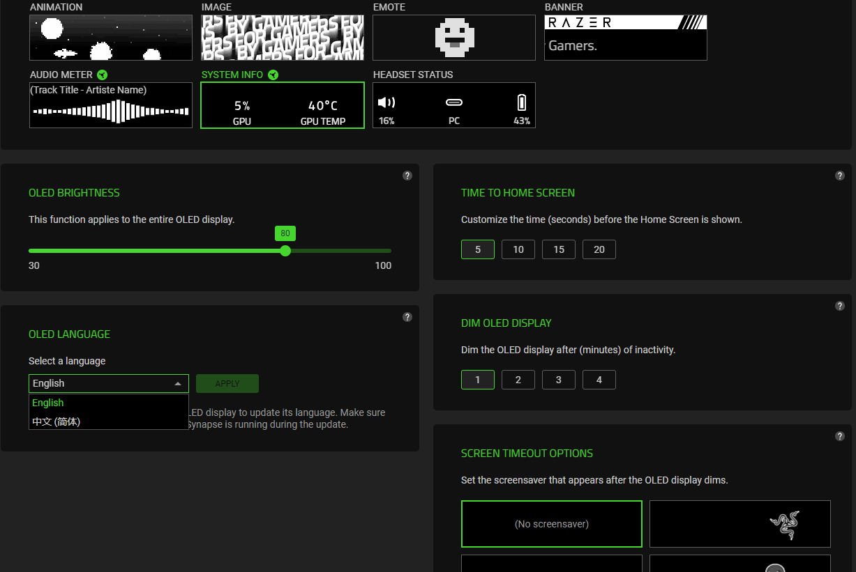
Task: Select the (No screensaver) option
Action: click(x=551, y=523)
